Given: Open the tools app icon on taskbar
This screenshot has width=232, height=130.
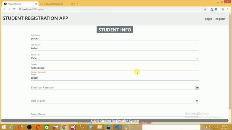Looking at the screenshot, I should click(x=82, y=127).
